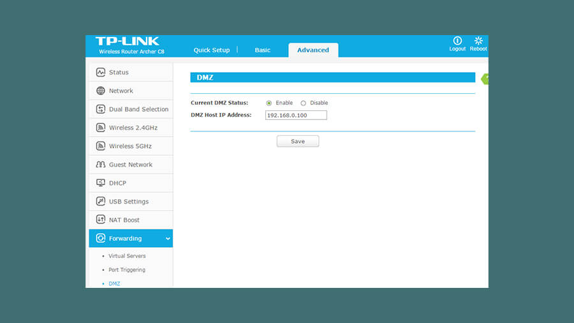
Task: Open the Advanced tab
Action: (x=313, y=50)
